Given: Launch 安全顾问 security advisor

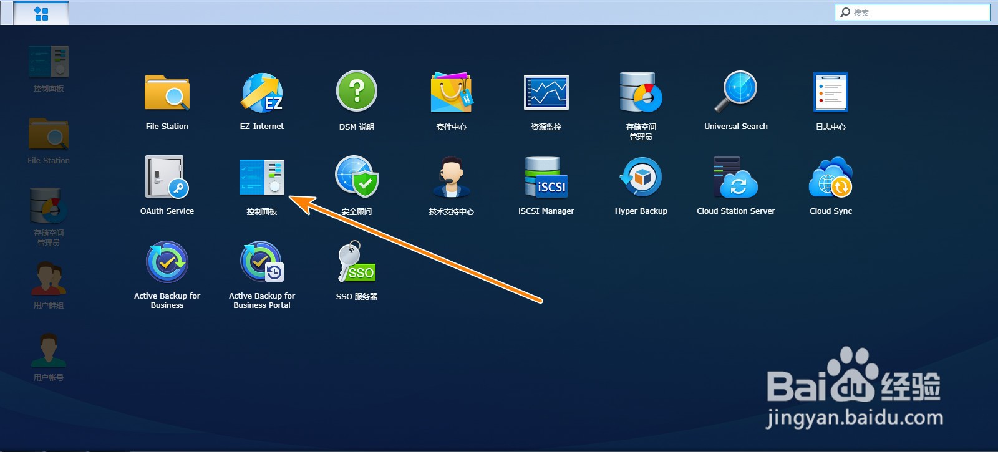Looking at the screenshot, I should pos(357,177).
